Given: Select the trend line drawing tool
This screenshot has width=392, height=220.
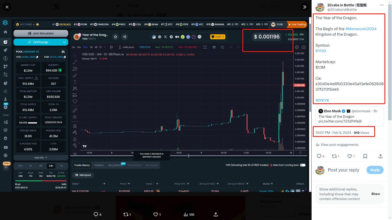Looking at the screenshot, I should click(x=75, y=62).
